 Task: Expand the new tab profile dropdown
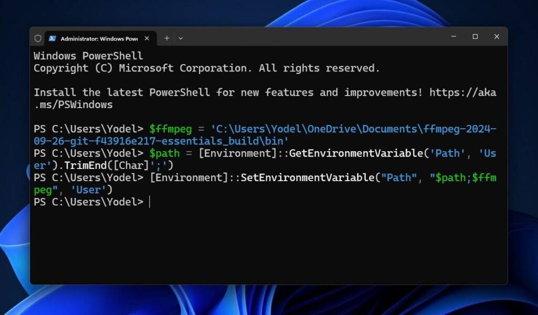[181, 38]
